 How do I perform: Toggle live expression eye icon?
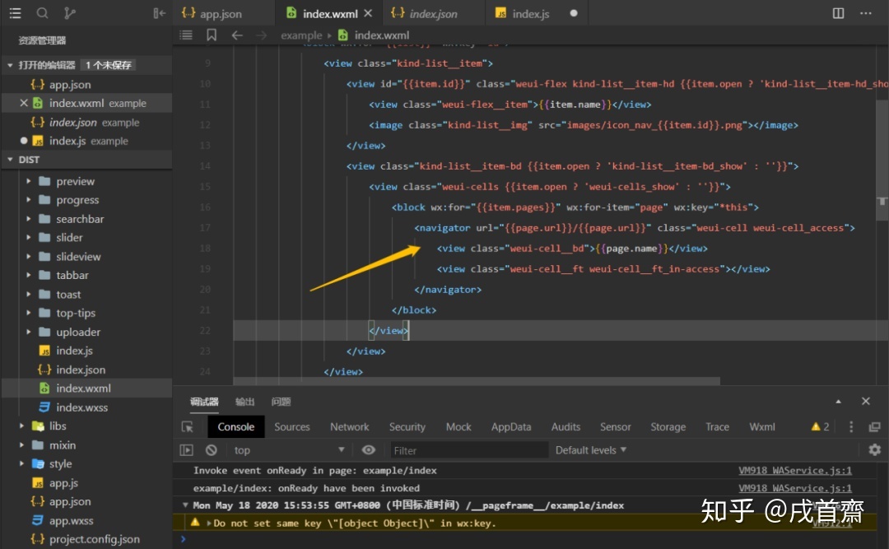click(x=369, y=450)
